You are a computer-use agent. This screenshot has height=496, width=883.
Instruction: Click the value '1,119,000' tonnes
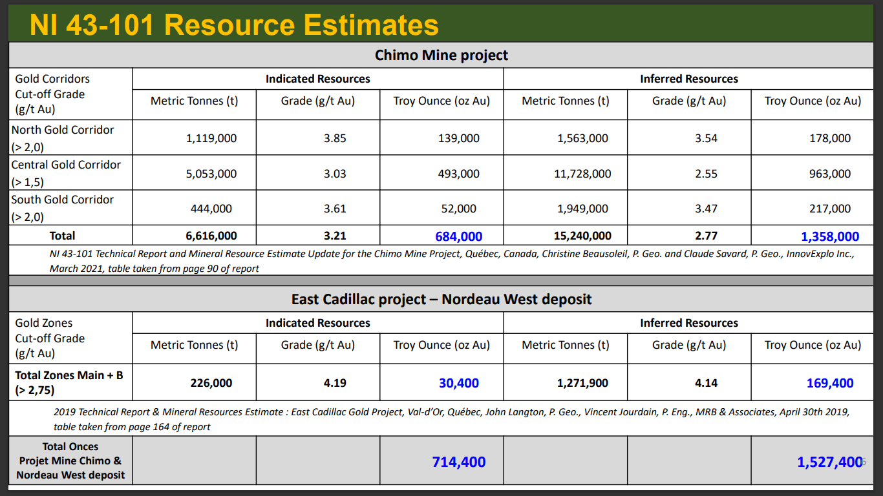point(211,138)
